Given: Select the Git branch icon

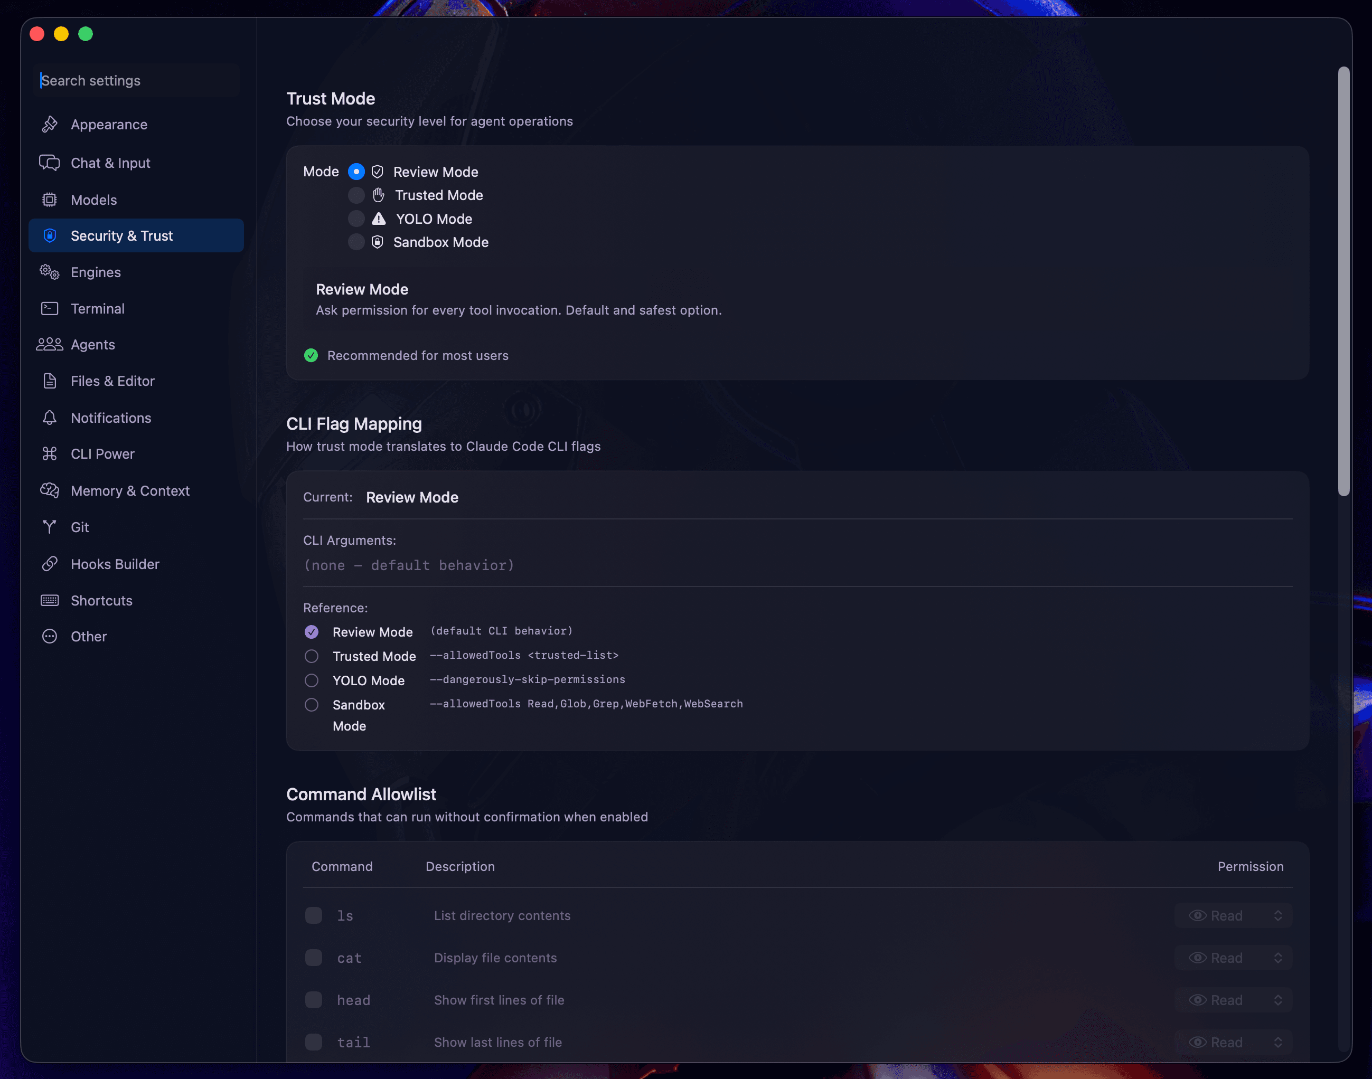Looking at the screenshot, I should tap(50, 527).
